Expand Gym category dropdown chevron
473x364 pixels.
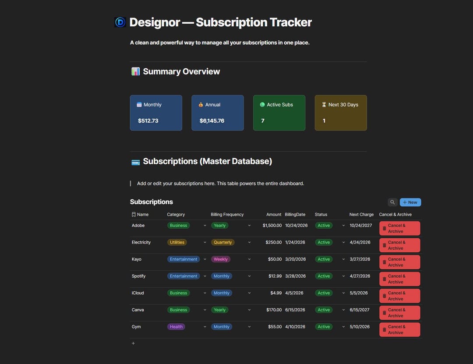pos(205,327)
